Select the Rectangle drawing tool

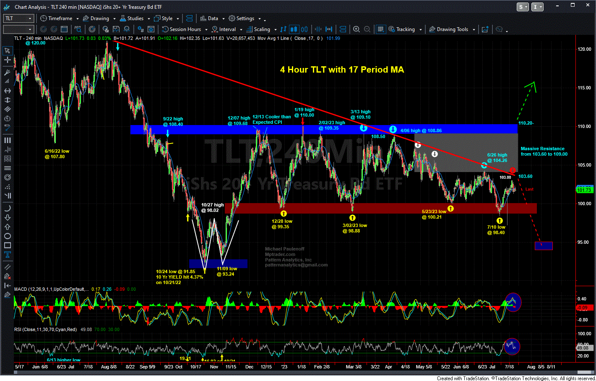[x=7, y=245]
